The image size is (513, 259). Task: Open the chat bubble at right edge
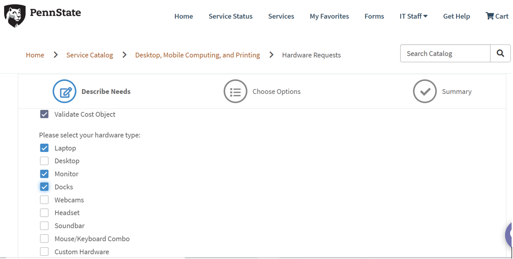coord(509,235)
